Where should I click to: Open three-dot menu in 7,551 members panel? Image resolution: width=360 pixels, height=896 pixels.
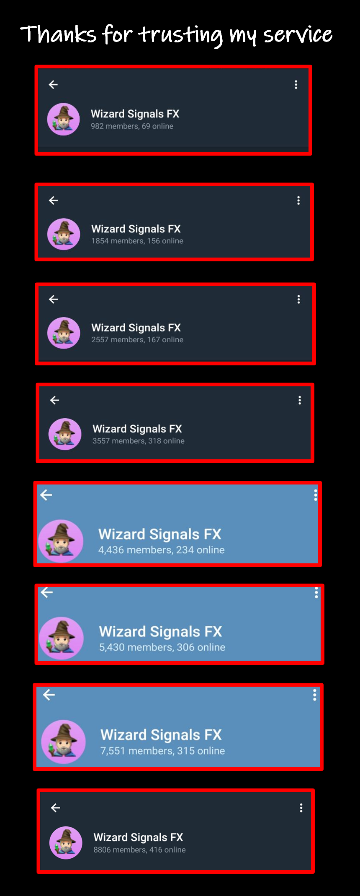pos(315,695)
